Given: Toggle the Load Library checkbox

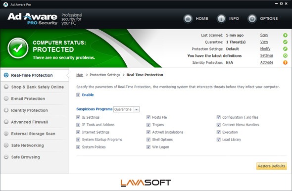Looking at the screenshot, I should coord(219,140).
